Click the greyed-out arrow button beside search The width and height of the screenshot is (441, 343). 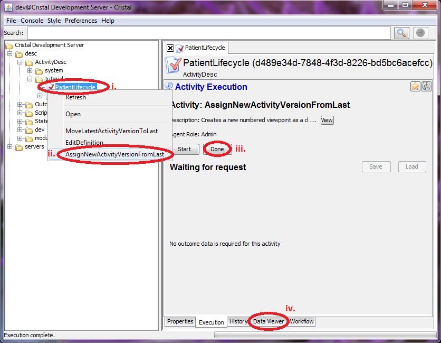[420, 33]
